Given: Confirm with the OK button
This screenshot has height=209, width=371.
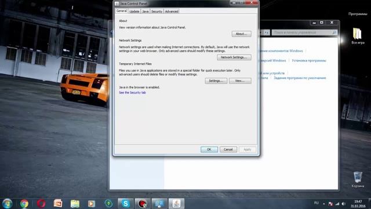Looking at the screenshot, I should (x=209, y=150).
